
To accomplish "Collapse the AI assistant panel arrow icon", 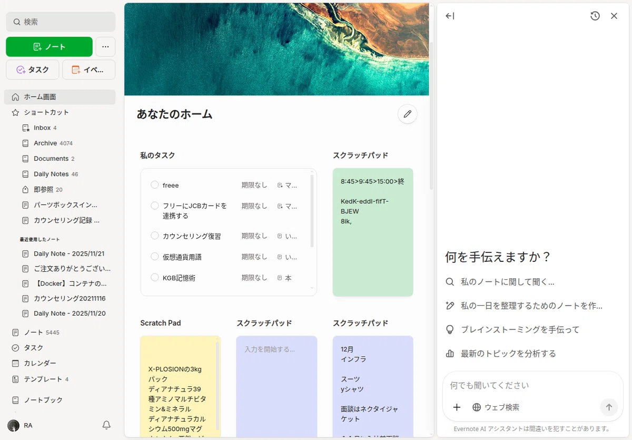I will [450, 16].
